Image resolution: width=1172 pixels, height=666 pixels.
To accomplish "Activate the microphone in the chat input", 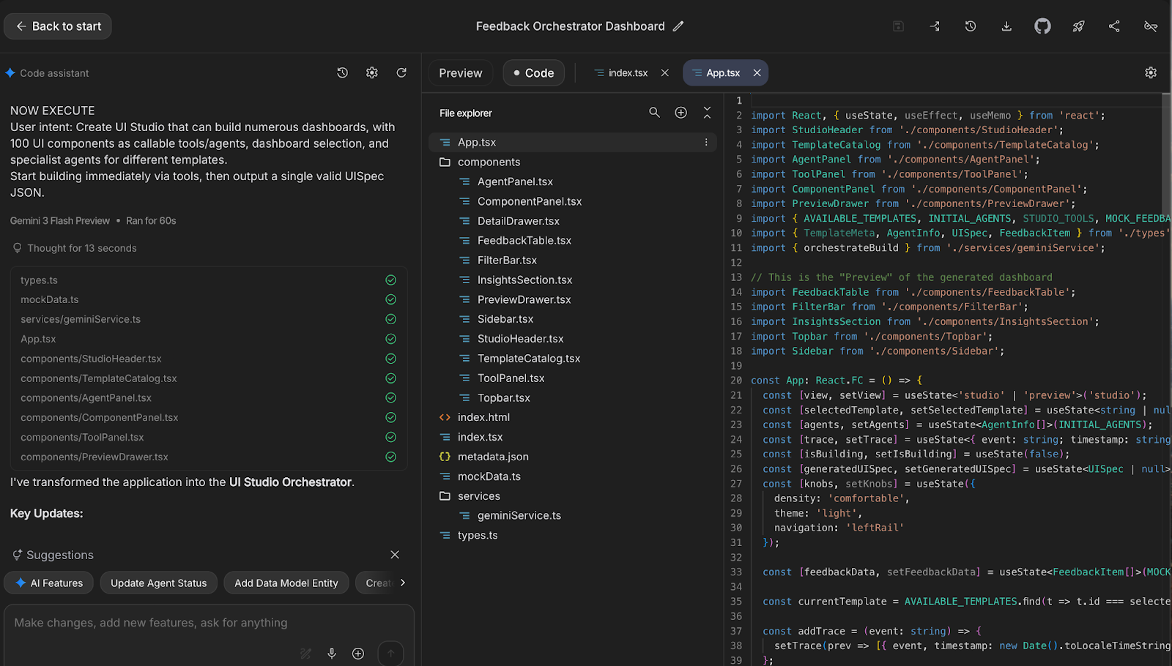I will coord(332,653).
